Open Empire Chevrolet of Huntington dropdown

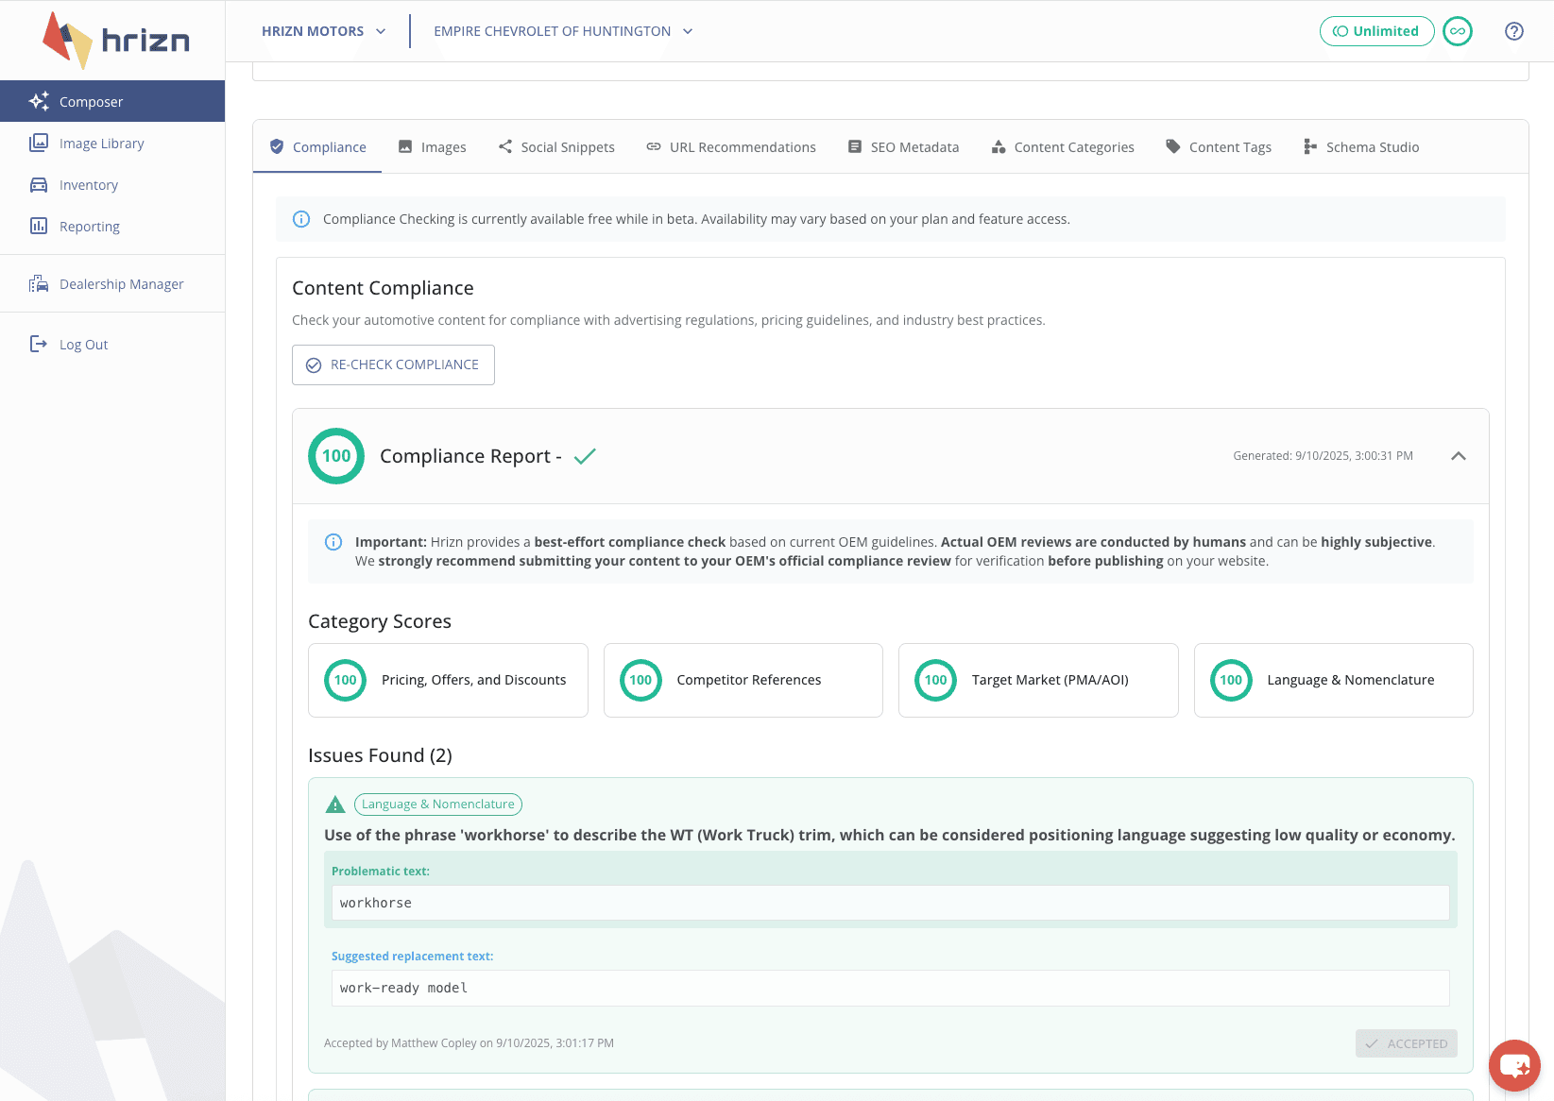(x=563, y=31)
